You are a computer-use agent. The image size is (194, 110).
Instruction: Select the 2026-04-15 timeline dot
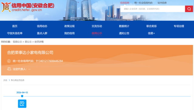22,96
